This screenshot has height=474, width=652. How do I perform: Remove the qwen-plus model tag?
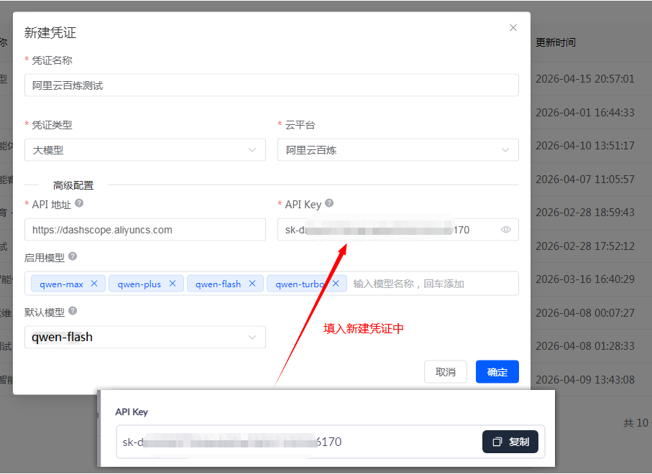point(173,284)
